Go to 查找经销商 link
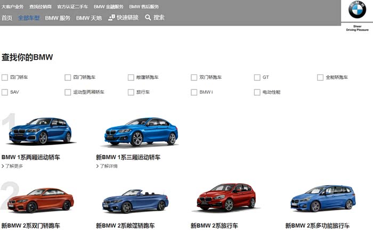 click(x=40, y=7)
